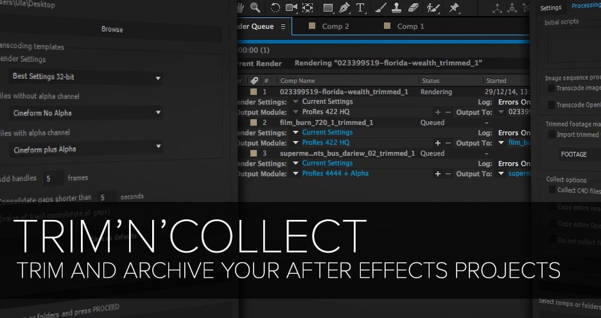
Task: Select the Clone Stamp tool
Action: 396,8
